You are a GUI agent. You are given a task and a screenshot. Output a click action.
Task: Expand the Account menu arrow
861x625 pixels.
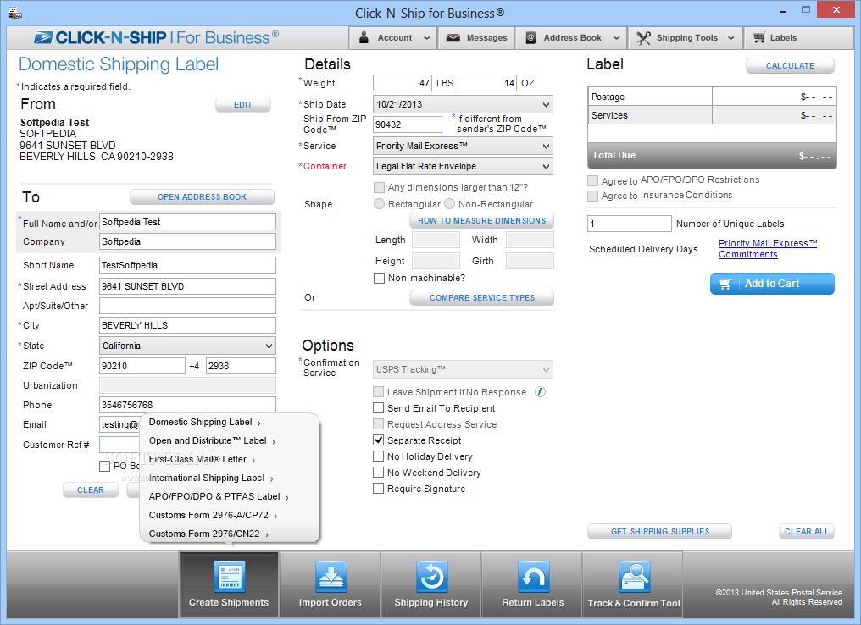(x=426, y=38)
